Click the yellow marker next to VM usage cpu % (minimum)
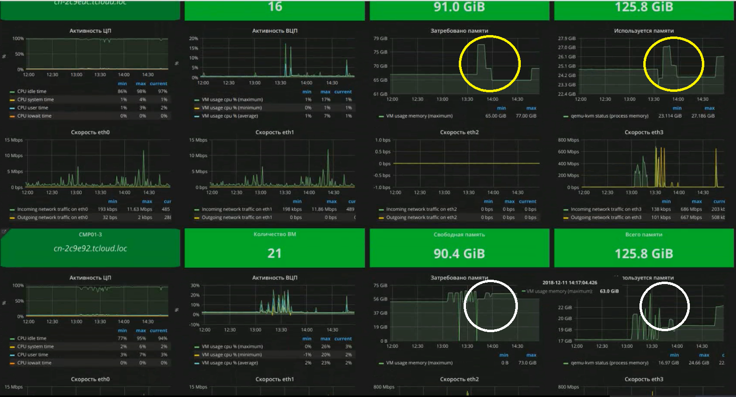Image resolution: width=736 pixels, height=397 pixels. tap(197, 107)
